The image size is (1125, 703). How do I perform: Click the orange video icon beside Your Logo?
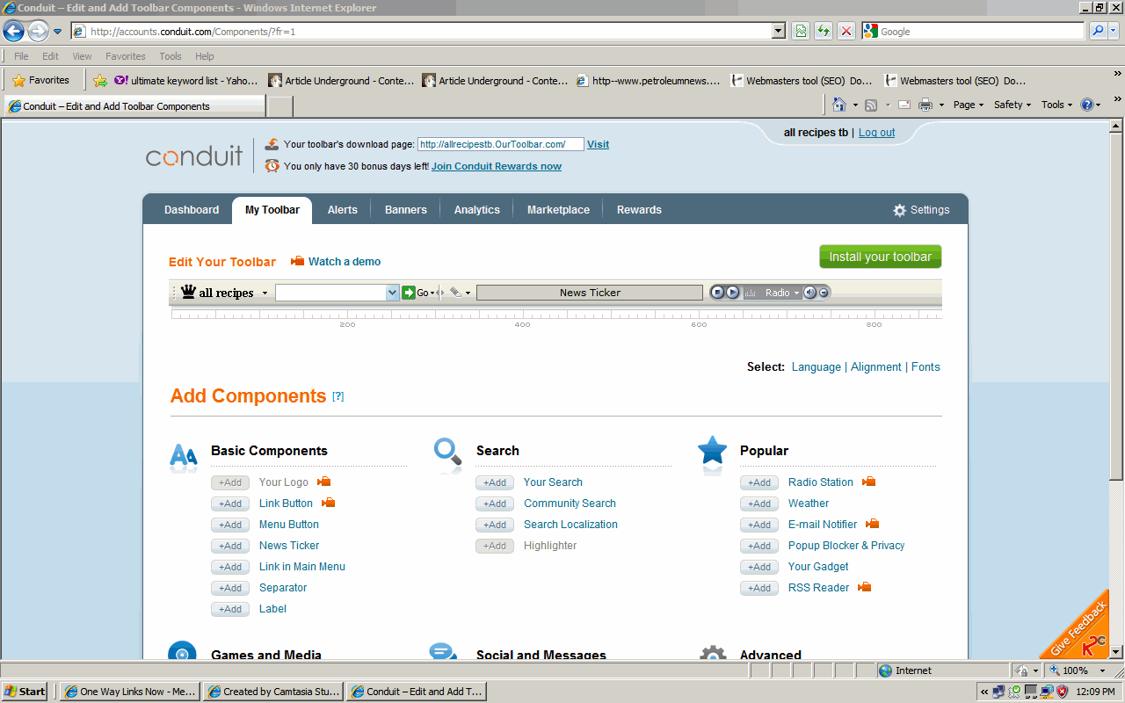[x=323, y=482]
